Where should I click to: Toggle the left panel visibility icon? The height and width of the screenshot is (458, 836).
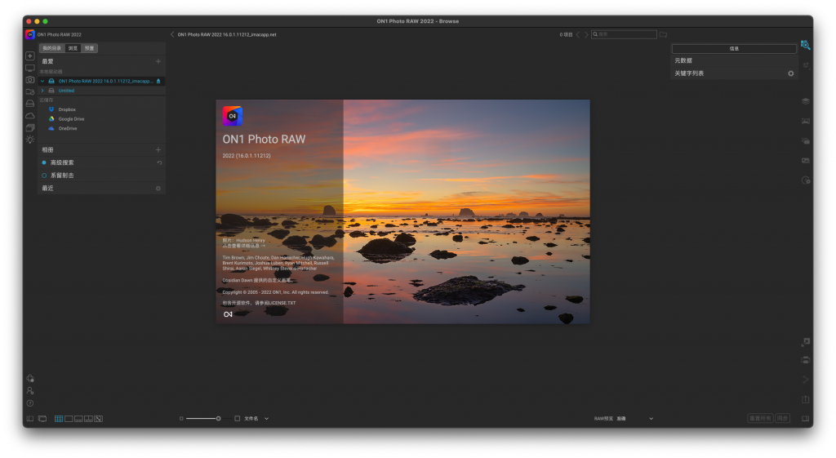(30, 419)
